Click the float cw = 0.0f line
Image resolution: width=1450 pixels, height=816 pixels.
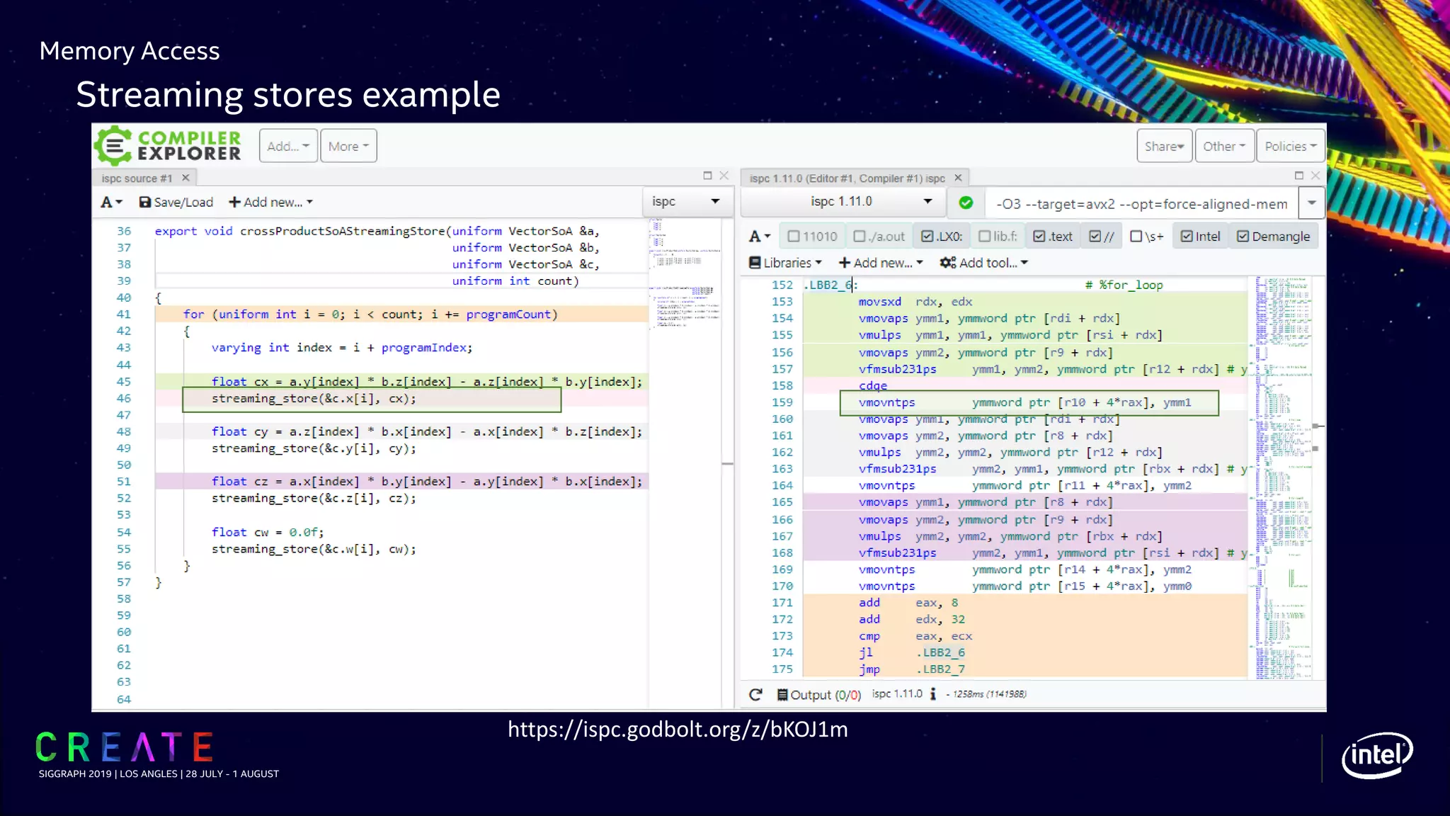(x=267, y=532)
